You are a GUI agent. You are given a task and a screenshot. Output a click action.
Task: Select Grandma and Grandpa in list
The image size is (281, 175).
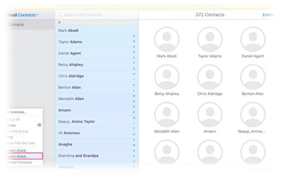[77, 156]
